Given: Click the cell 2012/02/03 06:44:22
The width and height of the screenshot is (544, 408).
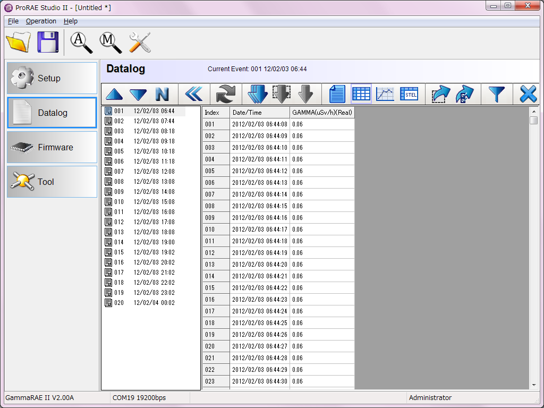Looking at the screenshot, I should 259,288.
